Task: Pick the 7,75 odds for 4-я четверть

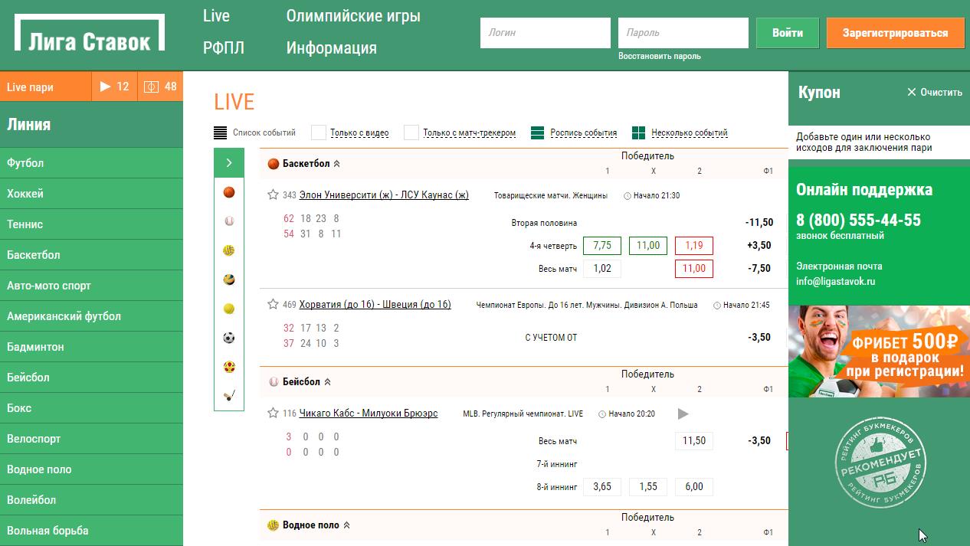Action: [602, 246]
